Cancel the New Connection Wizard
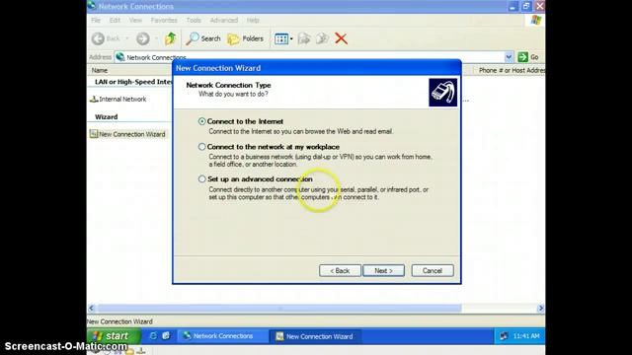The width and height of the screenshot is (632, 355). click(x=433, y=271)
